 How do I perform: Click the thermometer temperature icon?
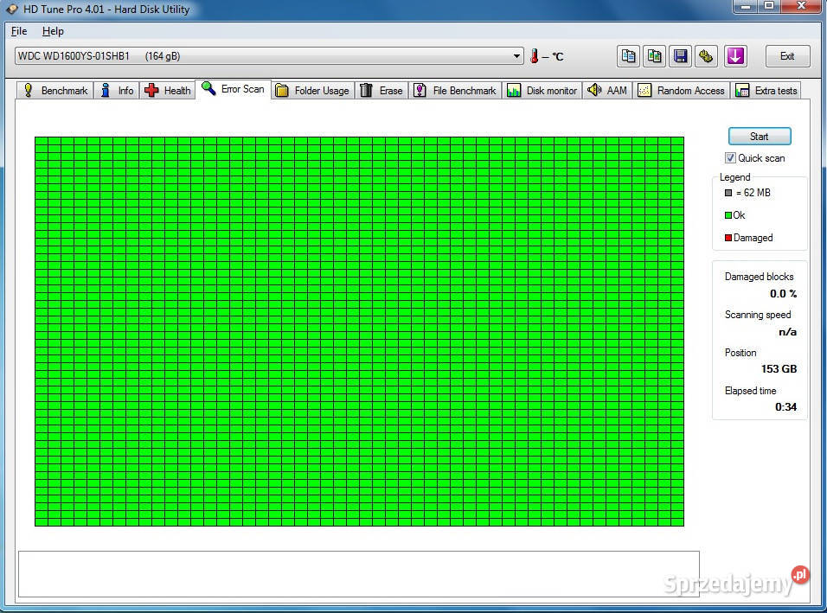[x=535, y=56]
